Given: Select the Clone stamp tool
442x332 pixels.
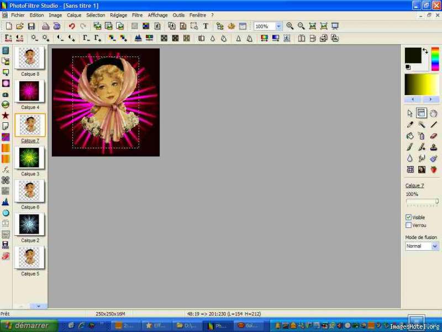Looking at the screenshot, I should click(433, 147).
